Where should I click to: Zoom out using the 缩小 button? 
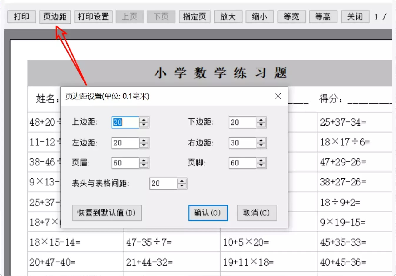259,17
